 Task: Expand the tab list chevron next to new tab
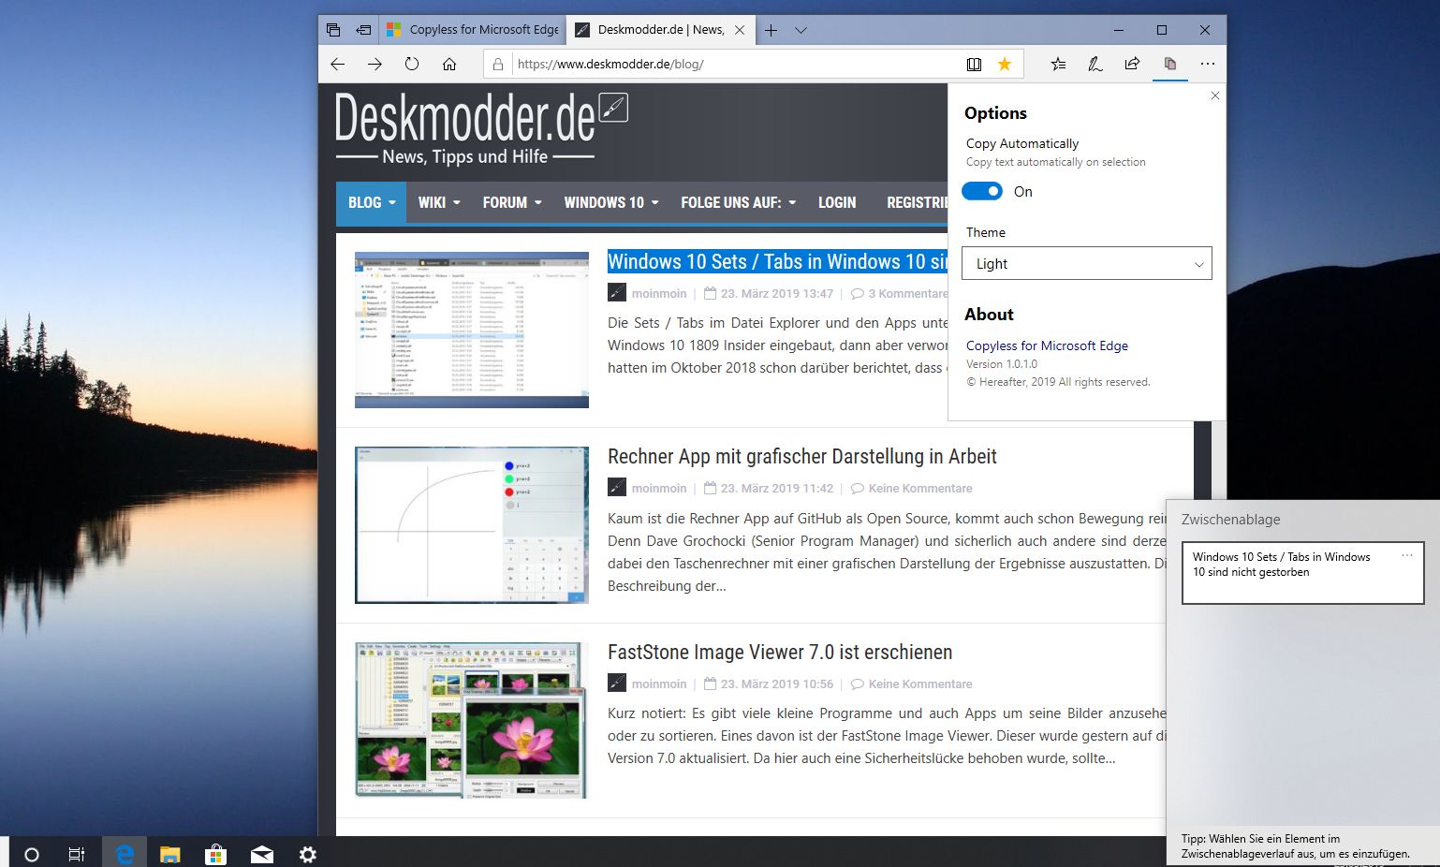(x=801, y=30)
